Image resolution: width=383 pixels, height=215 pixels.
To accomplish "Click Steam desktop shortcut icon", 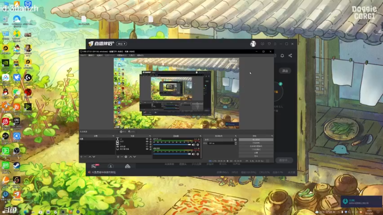I will (17, 165).
